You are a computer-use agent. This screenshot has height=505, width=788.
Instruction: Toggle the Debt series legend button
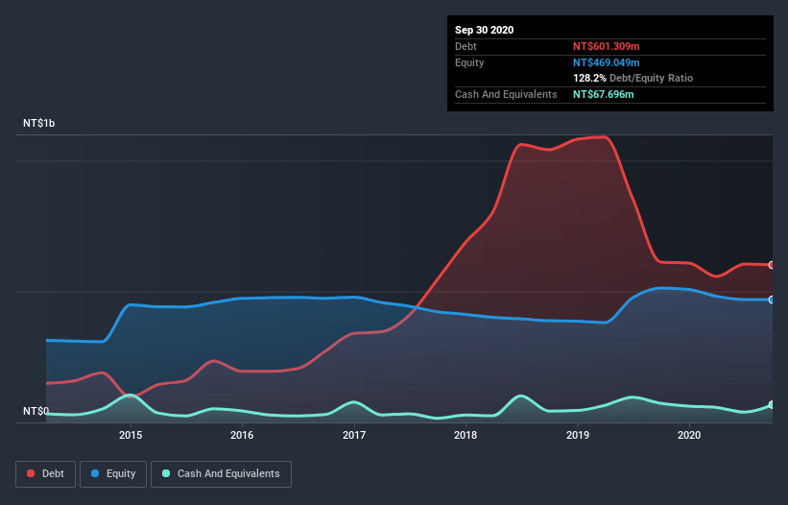click(x=46, y=474)
